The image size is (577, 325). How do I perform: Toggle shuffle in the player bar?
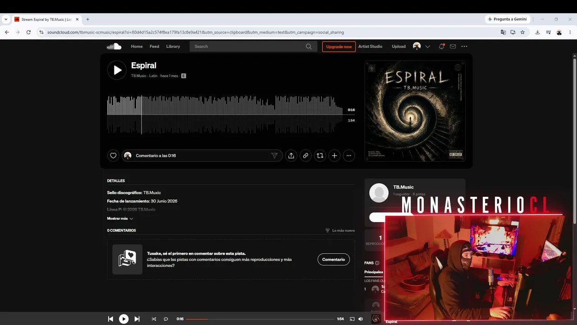[x=154, y=319]
